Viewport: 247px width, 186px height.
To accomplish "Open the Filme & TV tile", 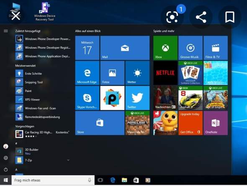I will pyautogui.click(x=216, y=48).
